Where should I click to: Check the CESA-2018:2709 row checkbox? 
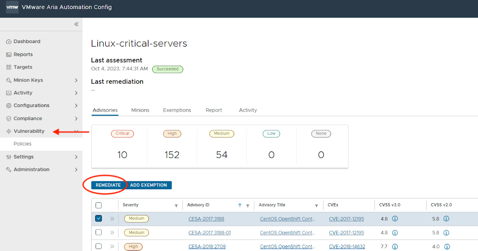click(99, 246)
